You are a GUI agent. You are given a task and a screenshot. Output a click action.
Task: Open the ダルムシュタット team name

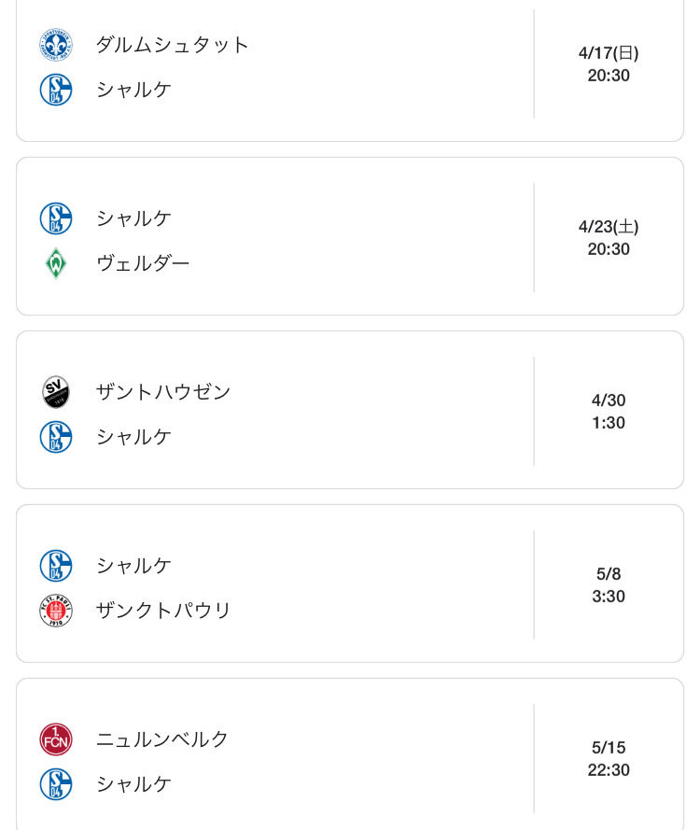coord(173,45)
